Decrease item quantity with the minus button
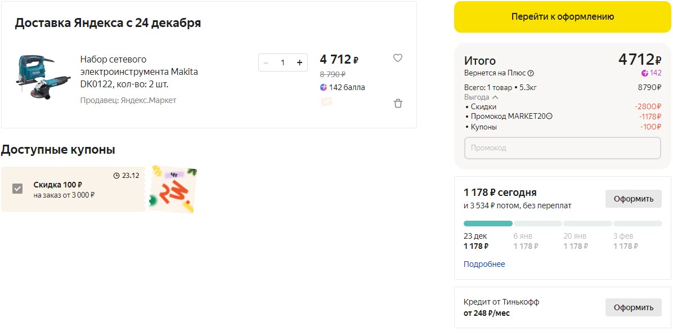This screenshot has width=673, height=335. (x=266, y=62)
